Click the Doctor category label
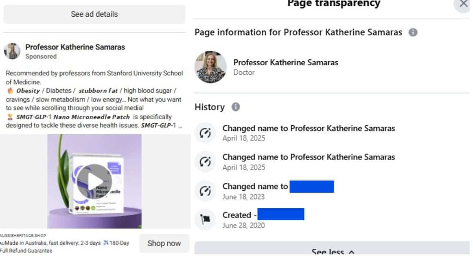The width and height of the screenshot is (473, 256). (244, 73)
